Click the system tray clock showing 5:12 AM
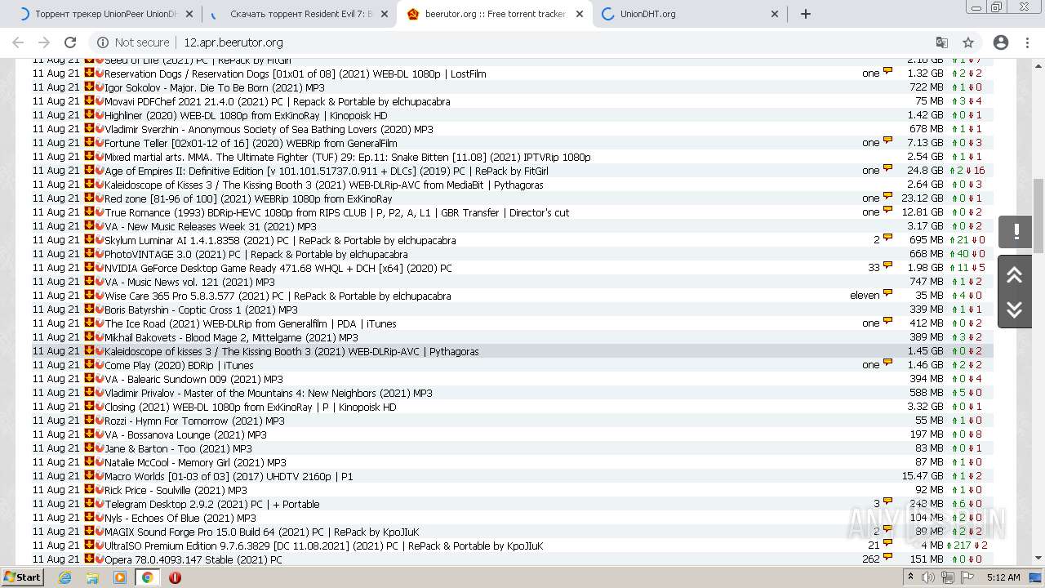This screenshot has width=1045, height=588. (1003, 577)
